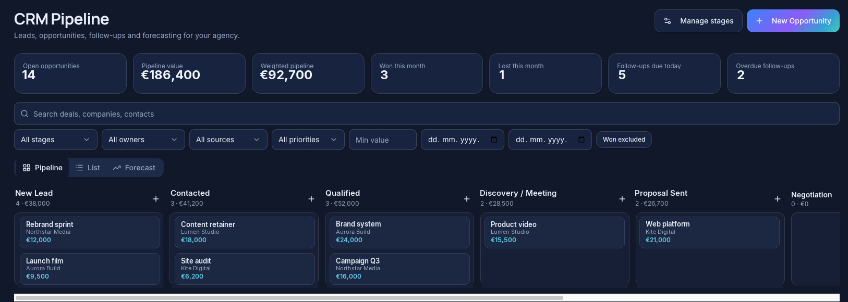Open the Campaign Q3 deal card
This screenshot has height=302, width=848.
(x=399, y=269)
